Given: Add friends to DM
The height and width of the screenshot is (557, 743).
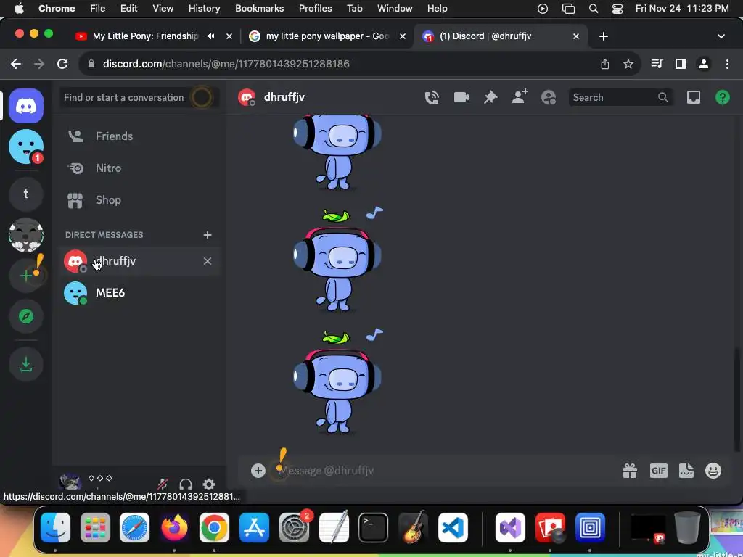Looking at the screenshot, I should point(520,96).
